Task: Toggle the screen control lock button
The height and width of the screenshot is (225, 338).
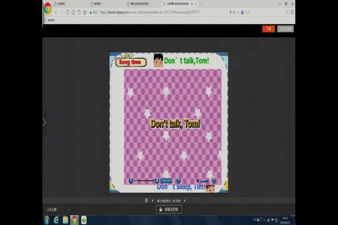Action: [169, 210]
